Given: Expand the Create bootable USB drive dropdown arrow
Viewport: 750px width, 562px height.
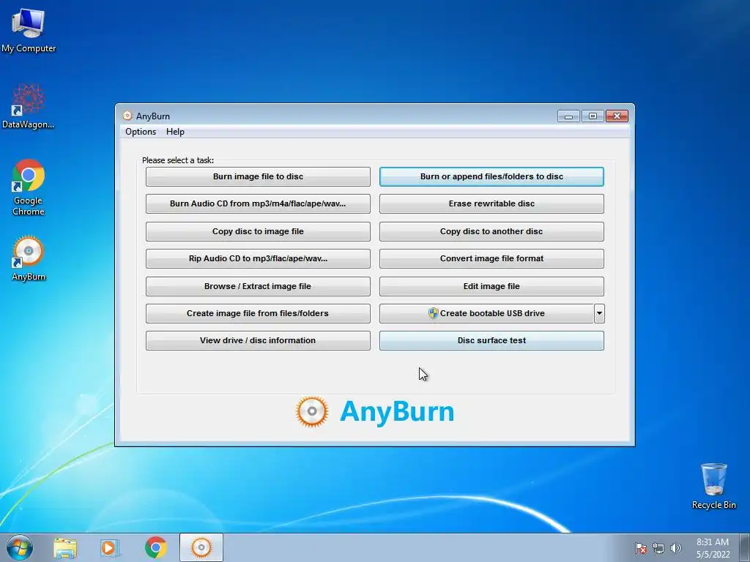Looking at the screenshot, I should point(599,313).
